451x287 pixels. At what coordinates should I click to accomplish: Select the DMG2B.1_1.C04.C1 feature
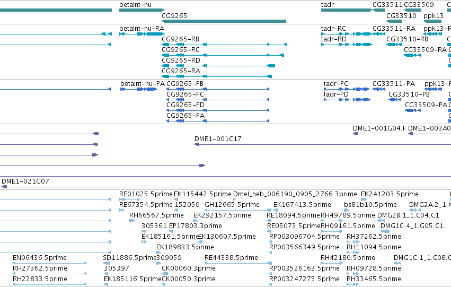click(381, 221)
